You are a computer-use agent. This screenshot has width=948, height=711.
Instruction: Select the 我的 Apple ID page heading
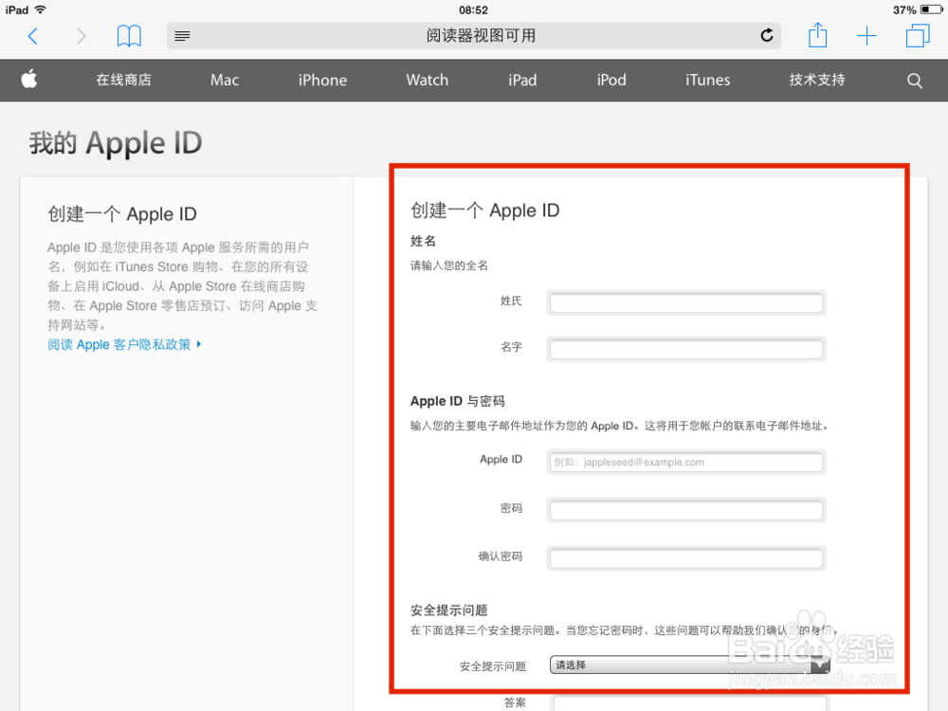(116, 144)
